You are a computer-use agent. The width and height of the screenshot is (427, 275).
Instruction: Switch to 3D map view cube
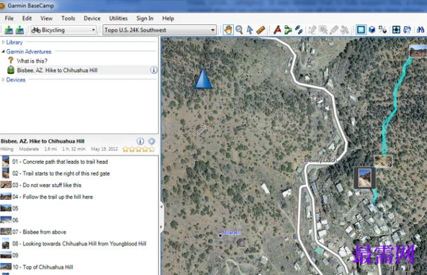(372, 30)
